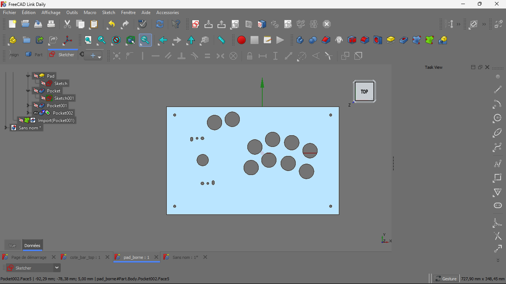Click the Fit selection zoom icon
The height and width of the screenshot is (284, 506).
[x=101, y=40]
